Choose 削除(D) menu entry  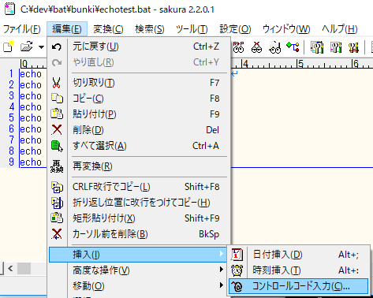click(x=138, y=130)
